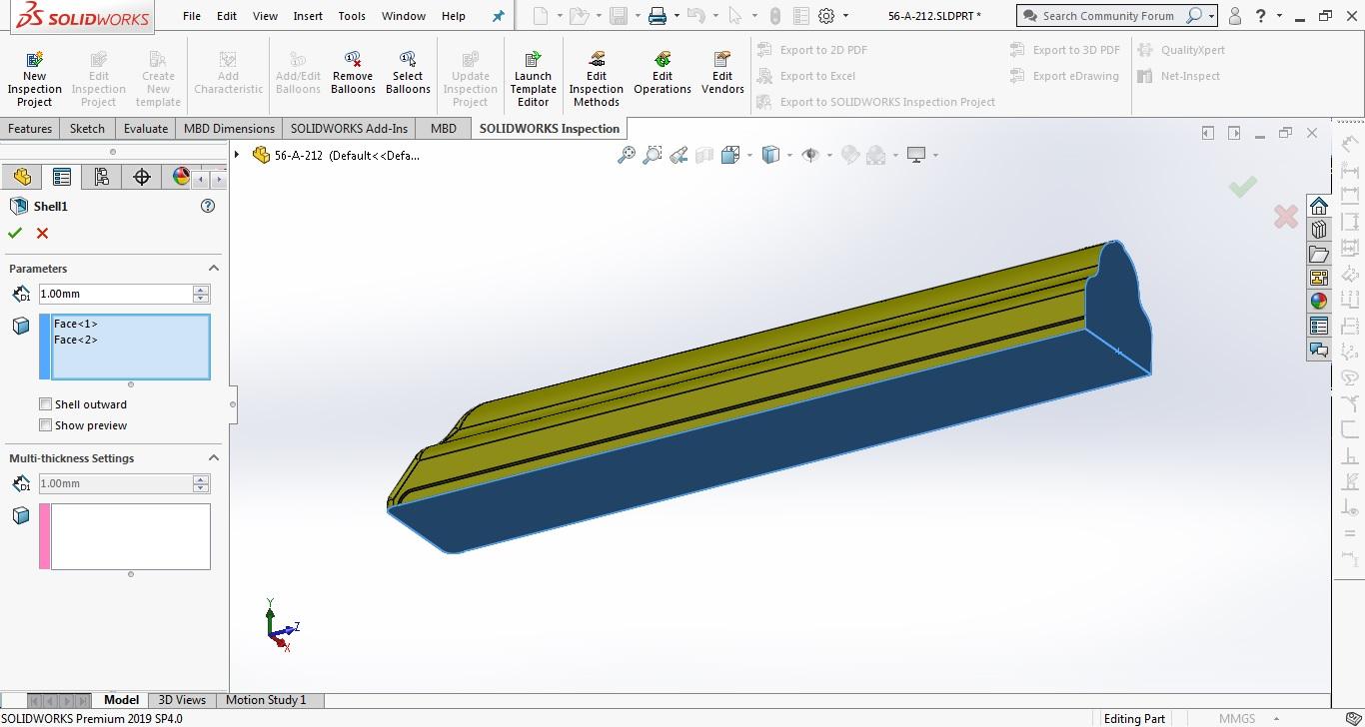The image size is (1365, 727).
Task: Enable Shell outward checkbox
Action: (x=45, y=404)
